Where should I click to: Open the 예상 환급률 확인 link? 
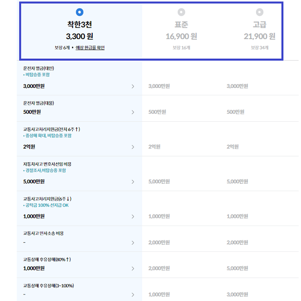90,47
